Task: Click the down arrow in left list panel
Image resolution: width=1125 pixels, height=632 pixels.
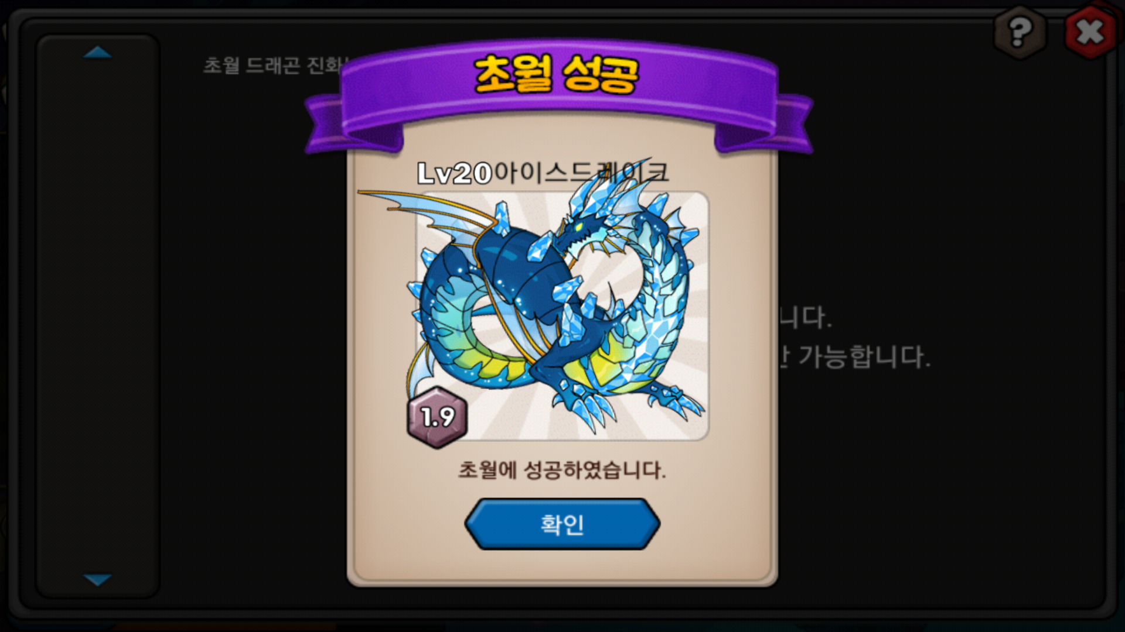Action: click(97, 579)
